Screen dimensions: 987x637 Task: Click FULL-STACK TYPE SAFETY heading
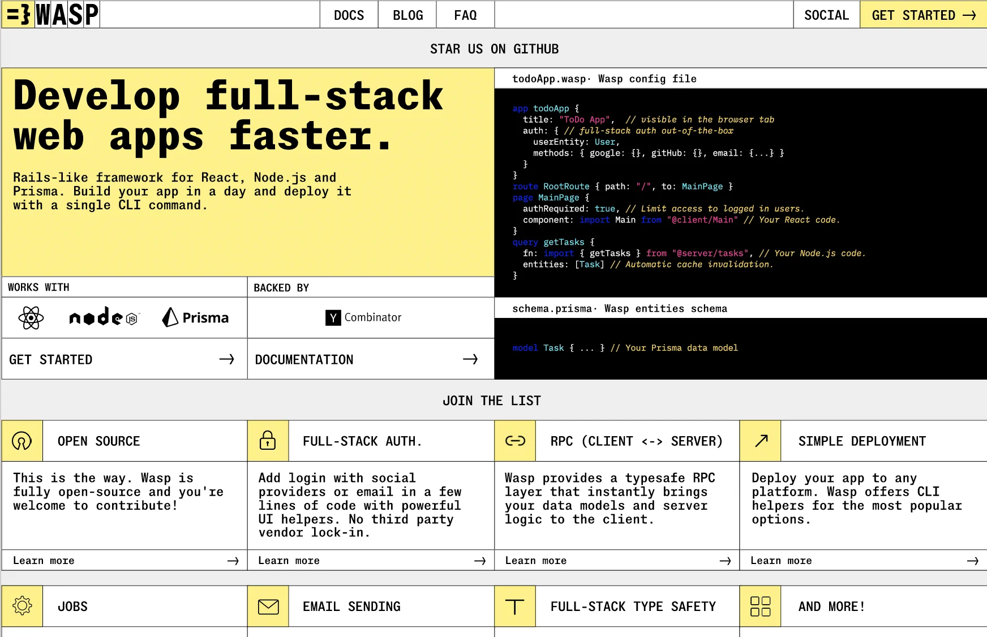(633, 606)
